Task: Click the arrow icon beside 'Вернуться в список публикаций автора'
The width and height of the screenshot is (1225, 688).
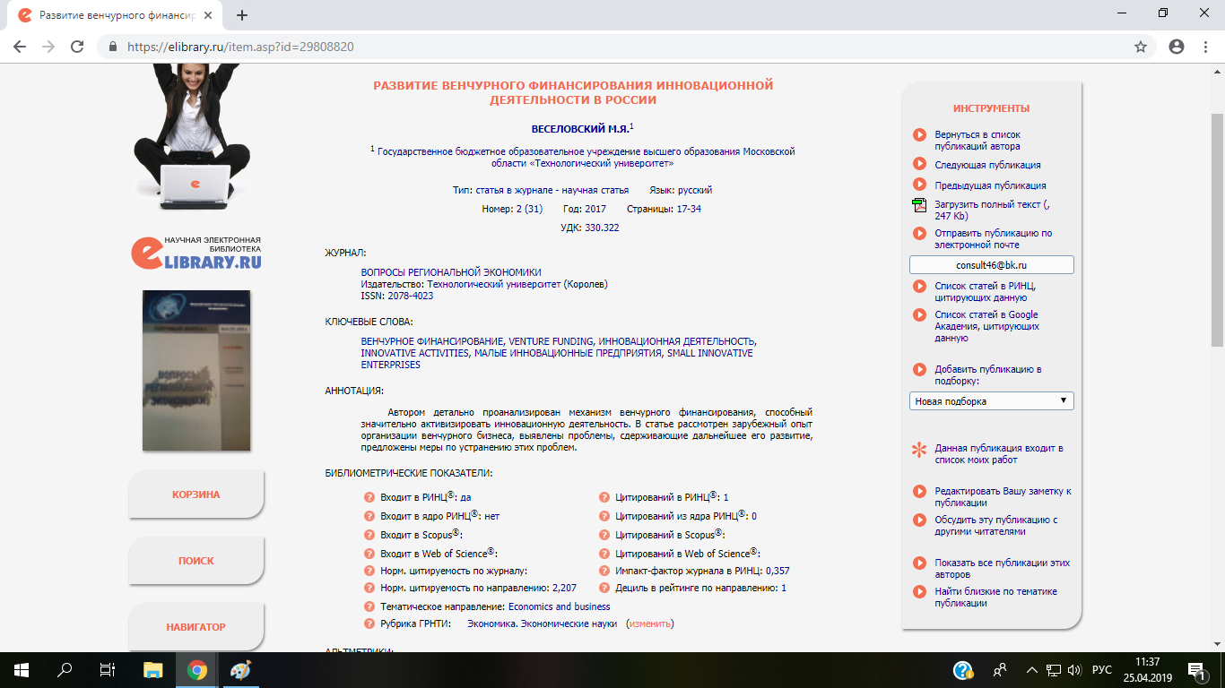Action: tap(919, 135)
